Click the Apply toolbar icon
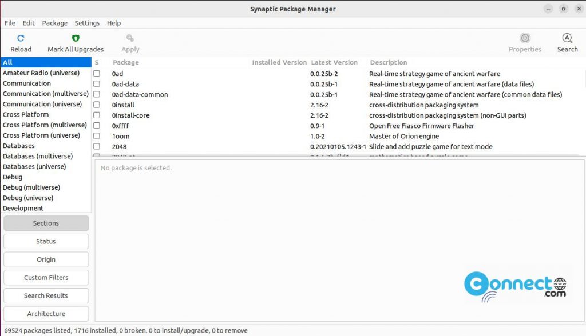 click(x=129, y=40)
